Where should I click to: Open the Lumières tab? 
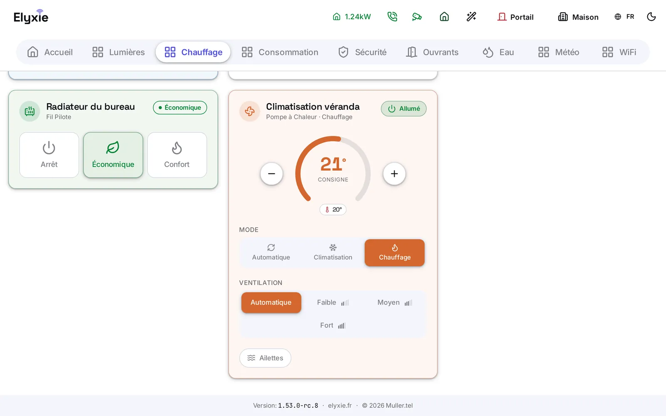point(119,52)
